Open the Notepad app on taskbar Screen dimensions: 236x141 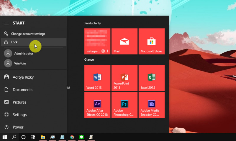tap(62, 137)
